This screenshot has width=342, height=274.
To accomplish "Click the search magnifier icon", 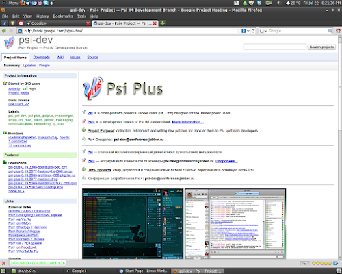I will pos(330,31).
